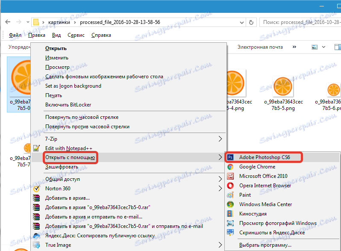Screen dimensions: 341x251
Task: Click the Windows Media Center icon
Action: pos(230,204)
